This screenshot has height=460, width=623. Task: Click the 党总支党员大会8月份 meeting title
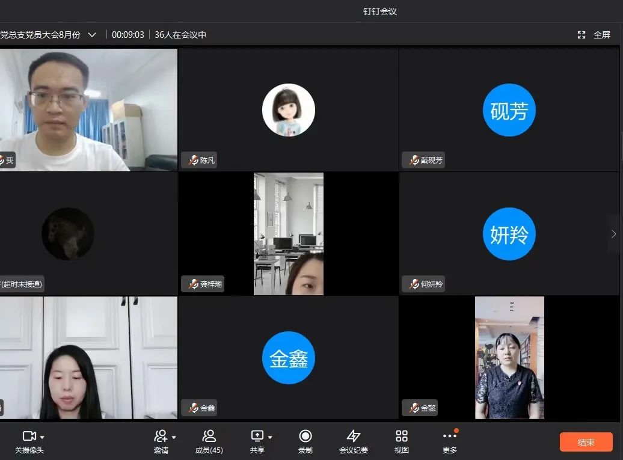[x=40, y=35]
